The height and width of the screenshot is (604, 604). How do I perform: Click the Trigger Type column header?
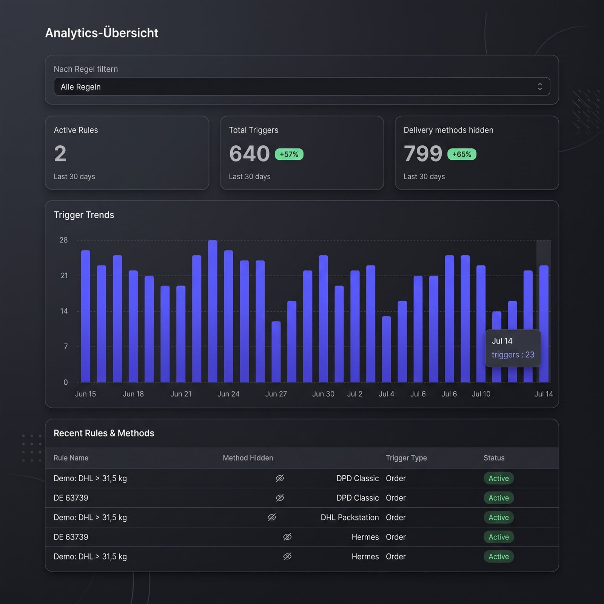406,458
